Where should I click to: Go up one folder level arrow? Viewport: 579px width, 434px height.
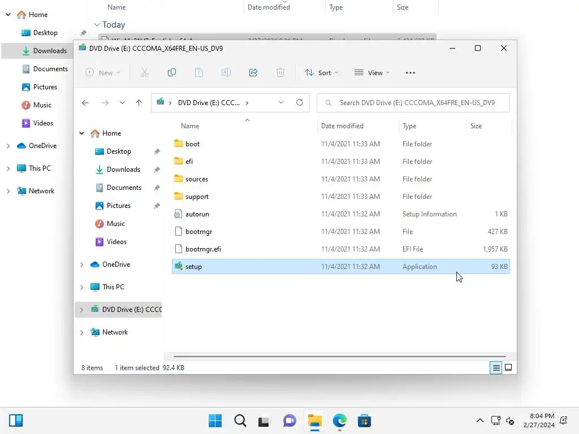click(x=139, y=103)
